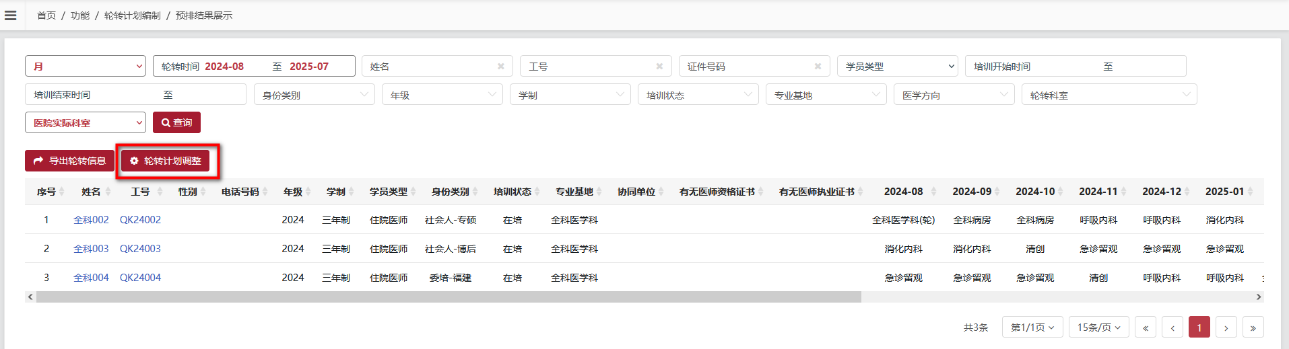The width and height of the screenshot is (1289, 349).
Task: Sort table by 年级 column arrows
Action: 308,192
